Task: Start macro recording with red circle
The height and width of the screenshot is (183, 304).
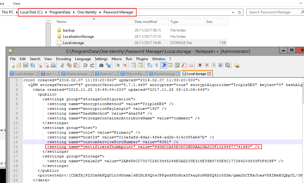Action: point(200,65)
